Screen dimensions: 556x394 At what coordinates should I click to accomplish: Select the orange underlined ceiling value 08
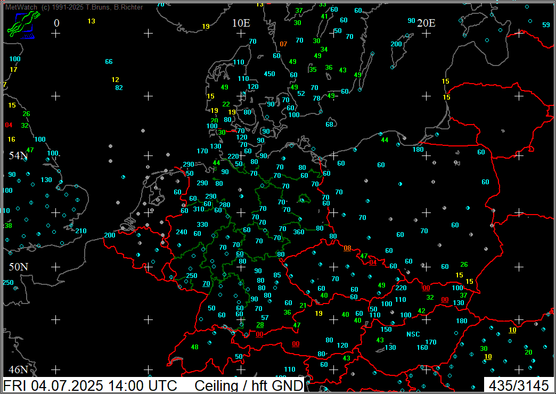pos(347,248)
